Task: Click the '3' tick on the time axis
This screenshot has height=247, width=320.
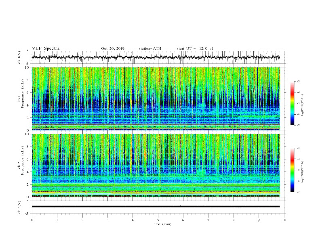Action: (107, 220)
